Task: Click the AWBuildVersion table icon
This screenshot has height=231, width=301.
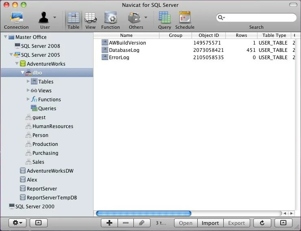Action: pos(105,43)
